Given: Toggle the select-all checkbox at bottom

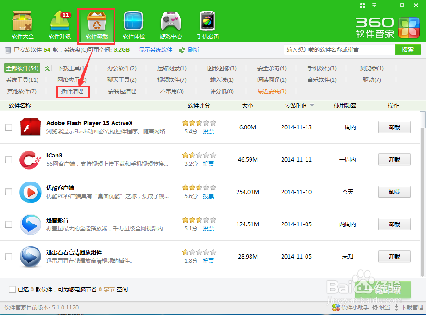Looking at the screenshot, I should (x=12, y=289).
